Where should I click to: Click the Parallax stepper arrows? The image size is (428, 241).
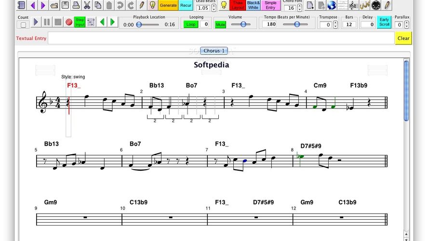406,25
